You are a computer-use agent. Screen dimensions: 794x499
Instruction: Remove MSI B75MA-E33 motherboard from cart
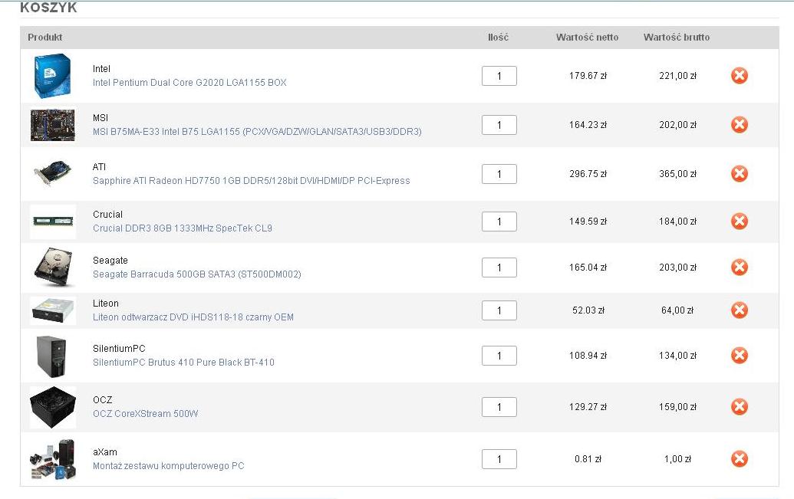click(739, 125)
